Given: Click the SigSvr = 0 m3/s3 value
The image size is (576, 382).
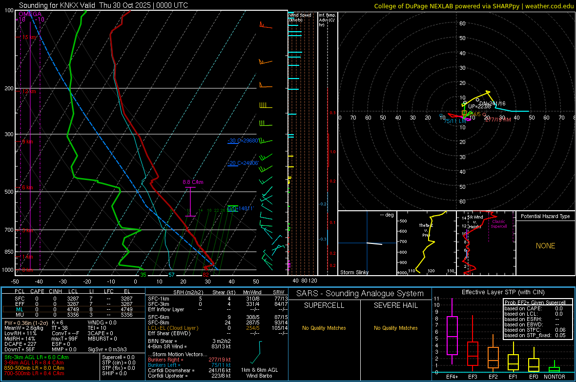Looking at the screenshot, I should (107, 349).
